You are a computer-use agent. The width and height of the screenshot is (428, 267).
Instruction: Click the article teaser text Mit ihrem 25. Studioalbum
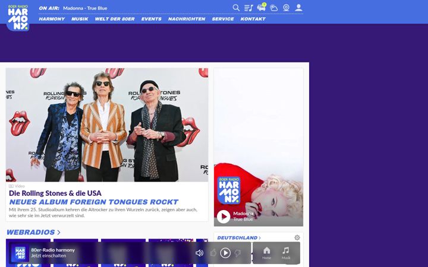click(x=103, y=212)
